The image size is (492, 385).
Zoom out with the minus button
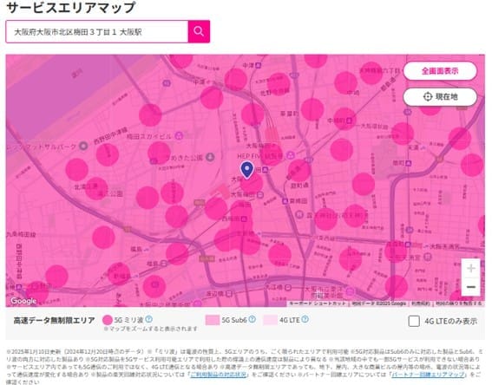pos(470,286)
